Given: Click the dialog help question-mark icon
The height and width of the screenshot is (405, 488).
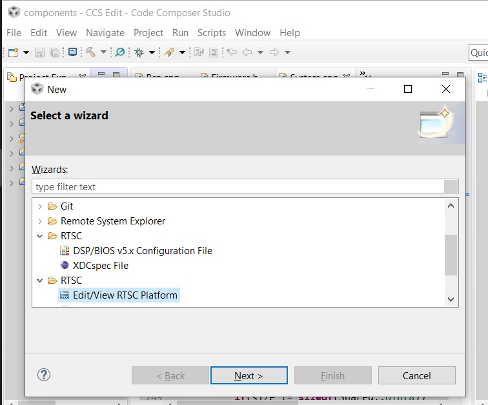Looking at the screenshot, I should [x=44, y=375].
